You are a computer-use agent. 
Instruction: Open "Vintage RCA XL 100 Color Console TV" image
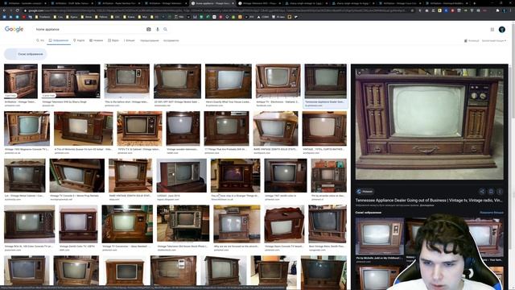coord(29,224)
